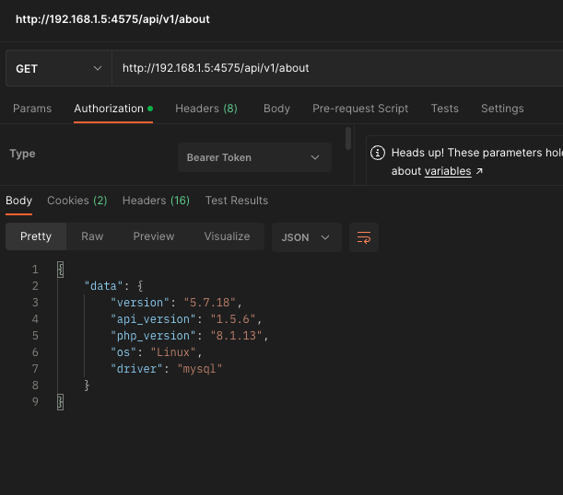Viewport: 563px width, 495px height.
Task: View response Headers (16) tab
Action: [156, 201]
